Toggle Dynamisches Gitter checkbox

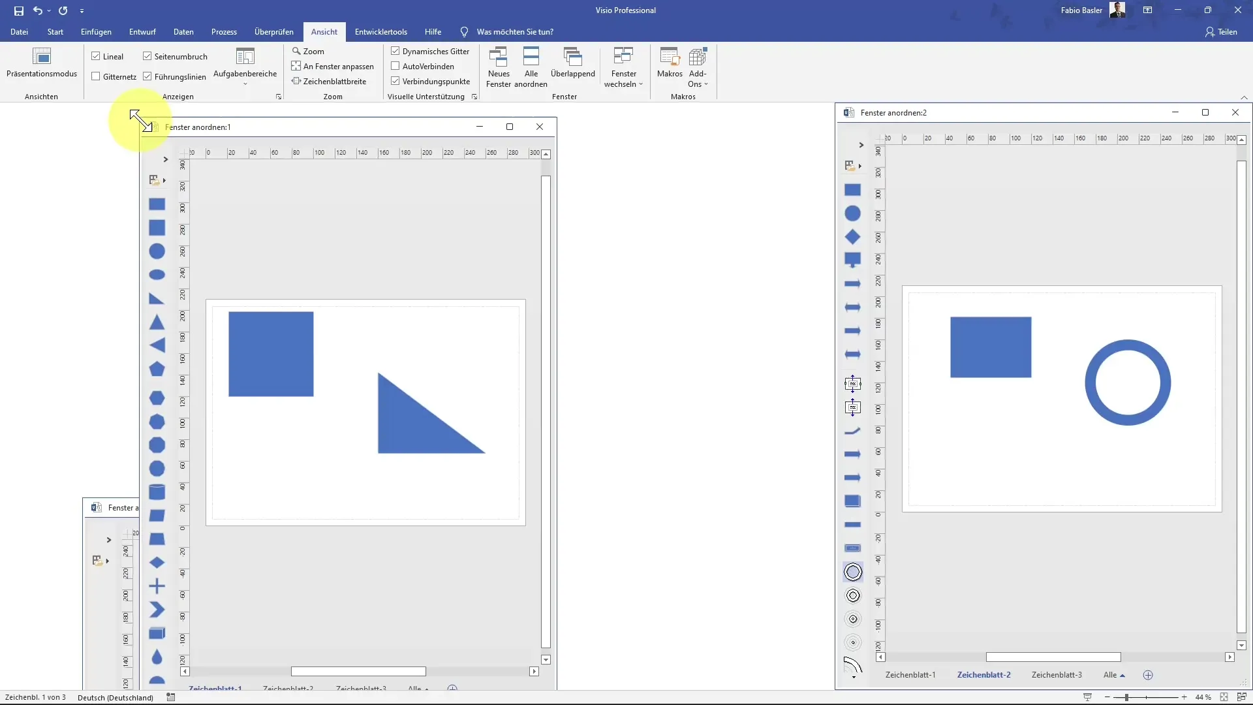pyautogui.click(x=395, y=51)
